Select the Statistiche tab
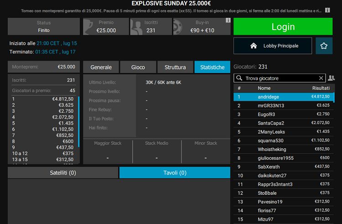The width and height of the screenshot is (342, 224). pyautogui.click(x=212, y=67)
